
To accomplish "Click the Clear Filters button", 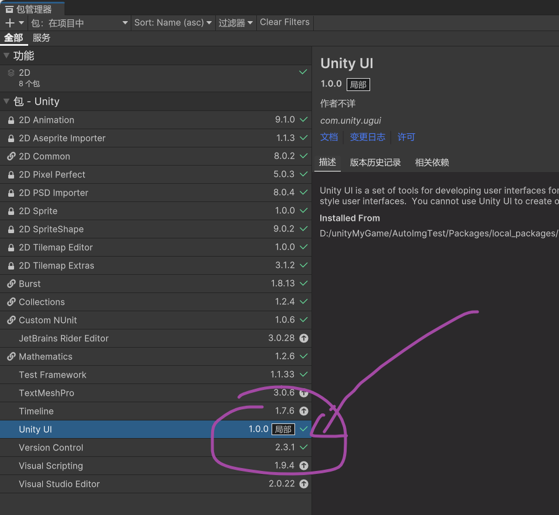I will 285,22.
